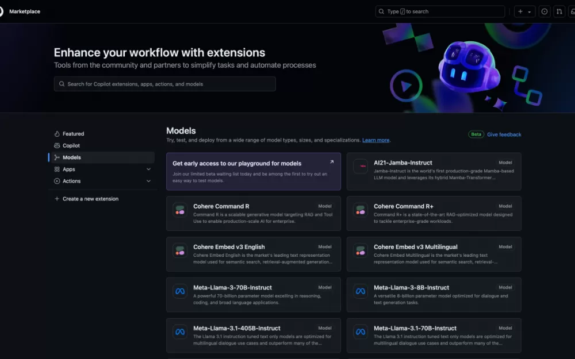Expand the Apps chevron
This screenshot has height=359, width=575.
pyautogui.click(x=148, y=169)
